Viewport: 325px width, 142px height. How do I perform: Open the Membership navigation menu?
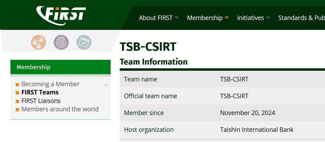click(x=205, y=18)
